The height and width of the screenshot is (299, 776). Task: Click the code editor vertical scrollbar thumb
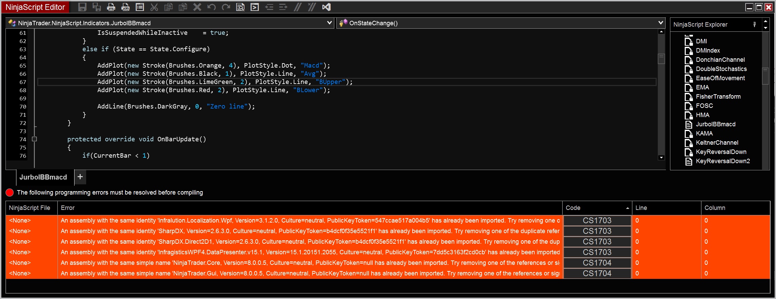(x=661, y=59)
